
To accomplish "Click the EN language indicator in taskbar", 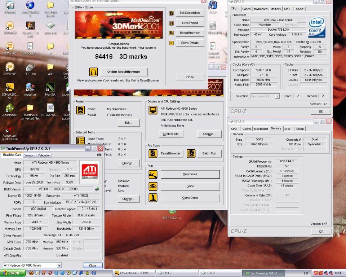I will (306, 273).
